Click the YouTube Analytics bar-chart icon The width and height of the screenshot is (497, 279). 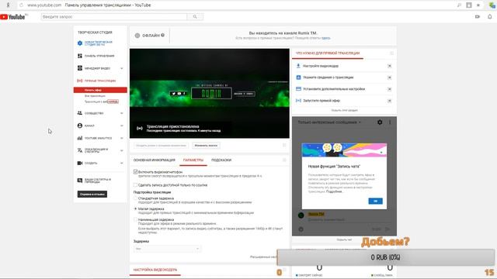[80, 138]
